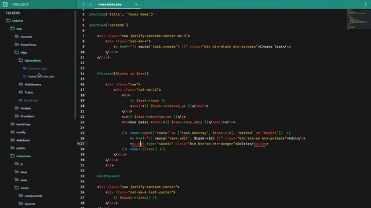Click the PROJECT panel title
Viewport: 371px width, 208px height.
[x=21, y=4]
